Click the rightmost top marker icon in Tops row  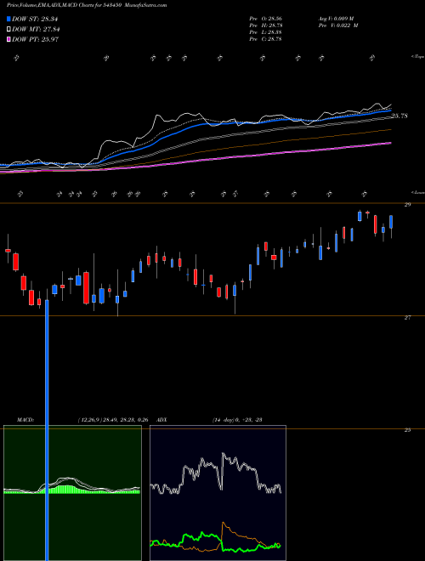[372, 58]
